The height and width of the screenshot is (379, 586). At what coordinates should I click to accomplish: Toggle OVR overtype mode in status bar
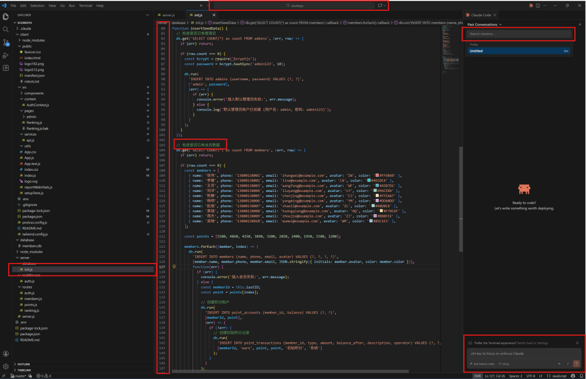coord(477,376)
